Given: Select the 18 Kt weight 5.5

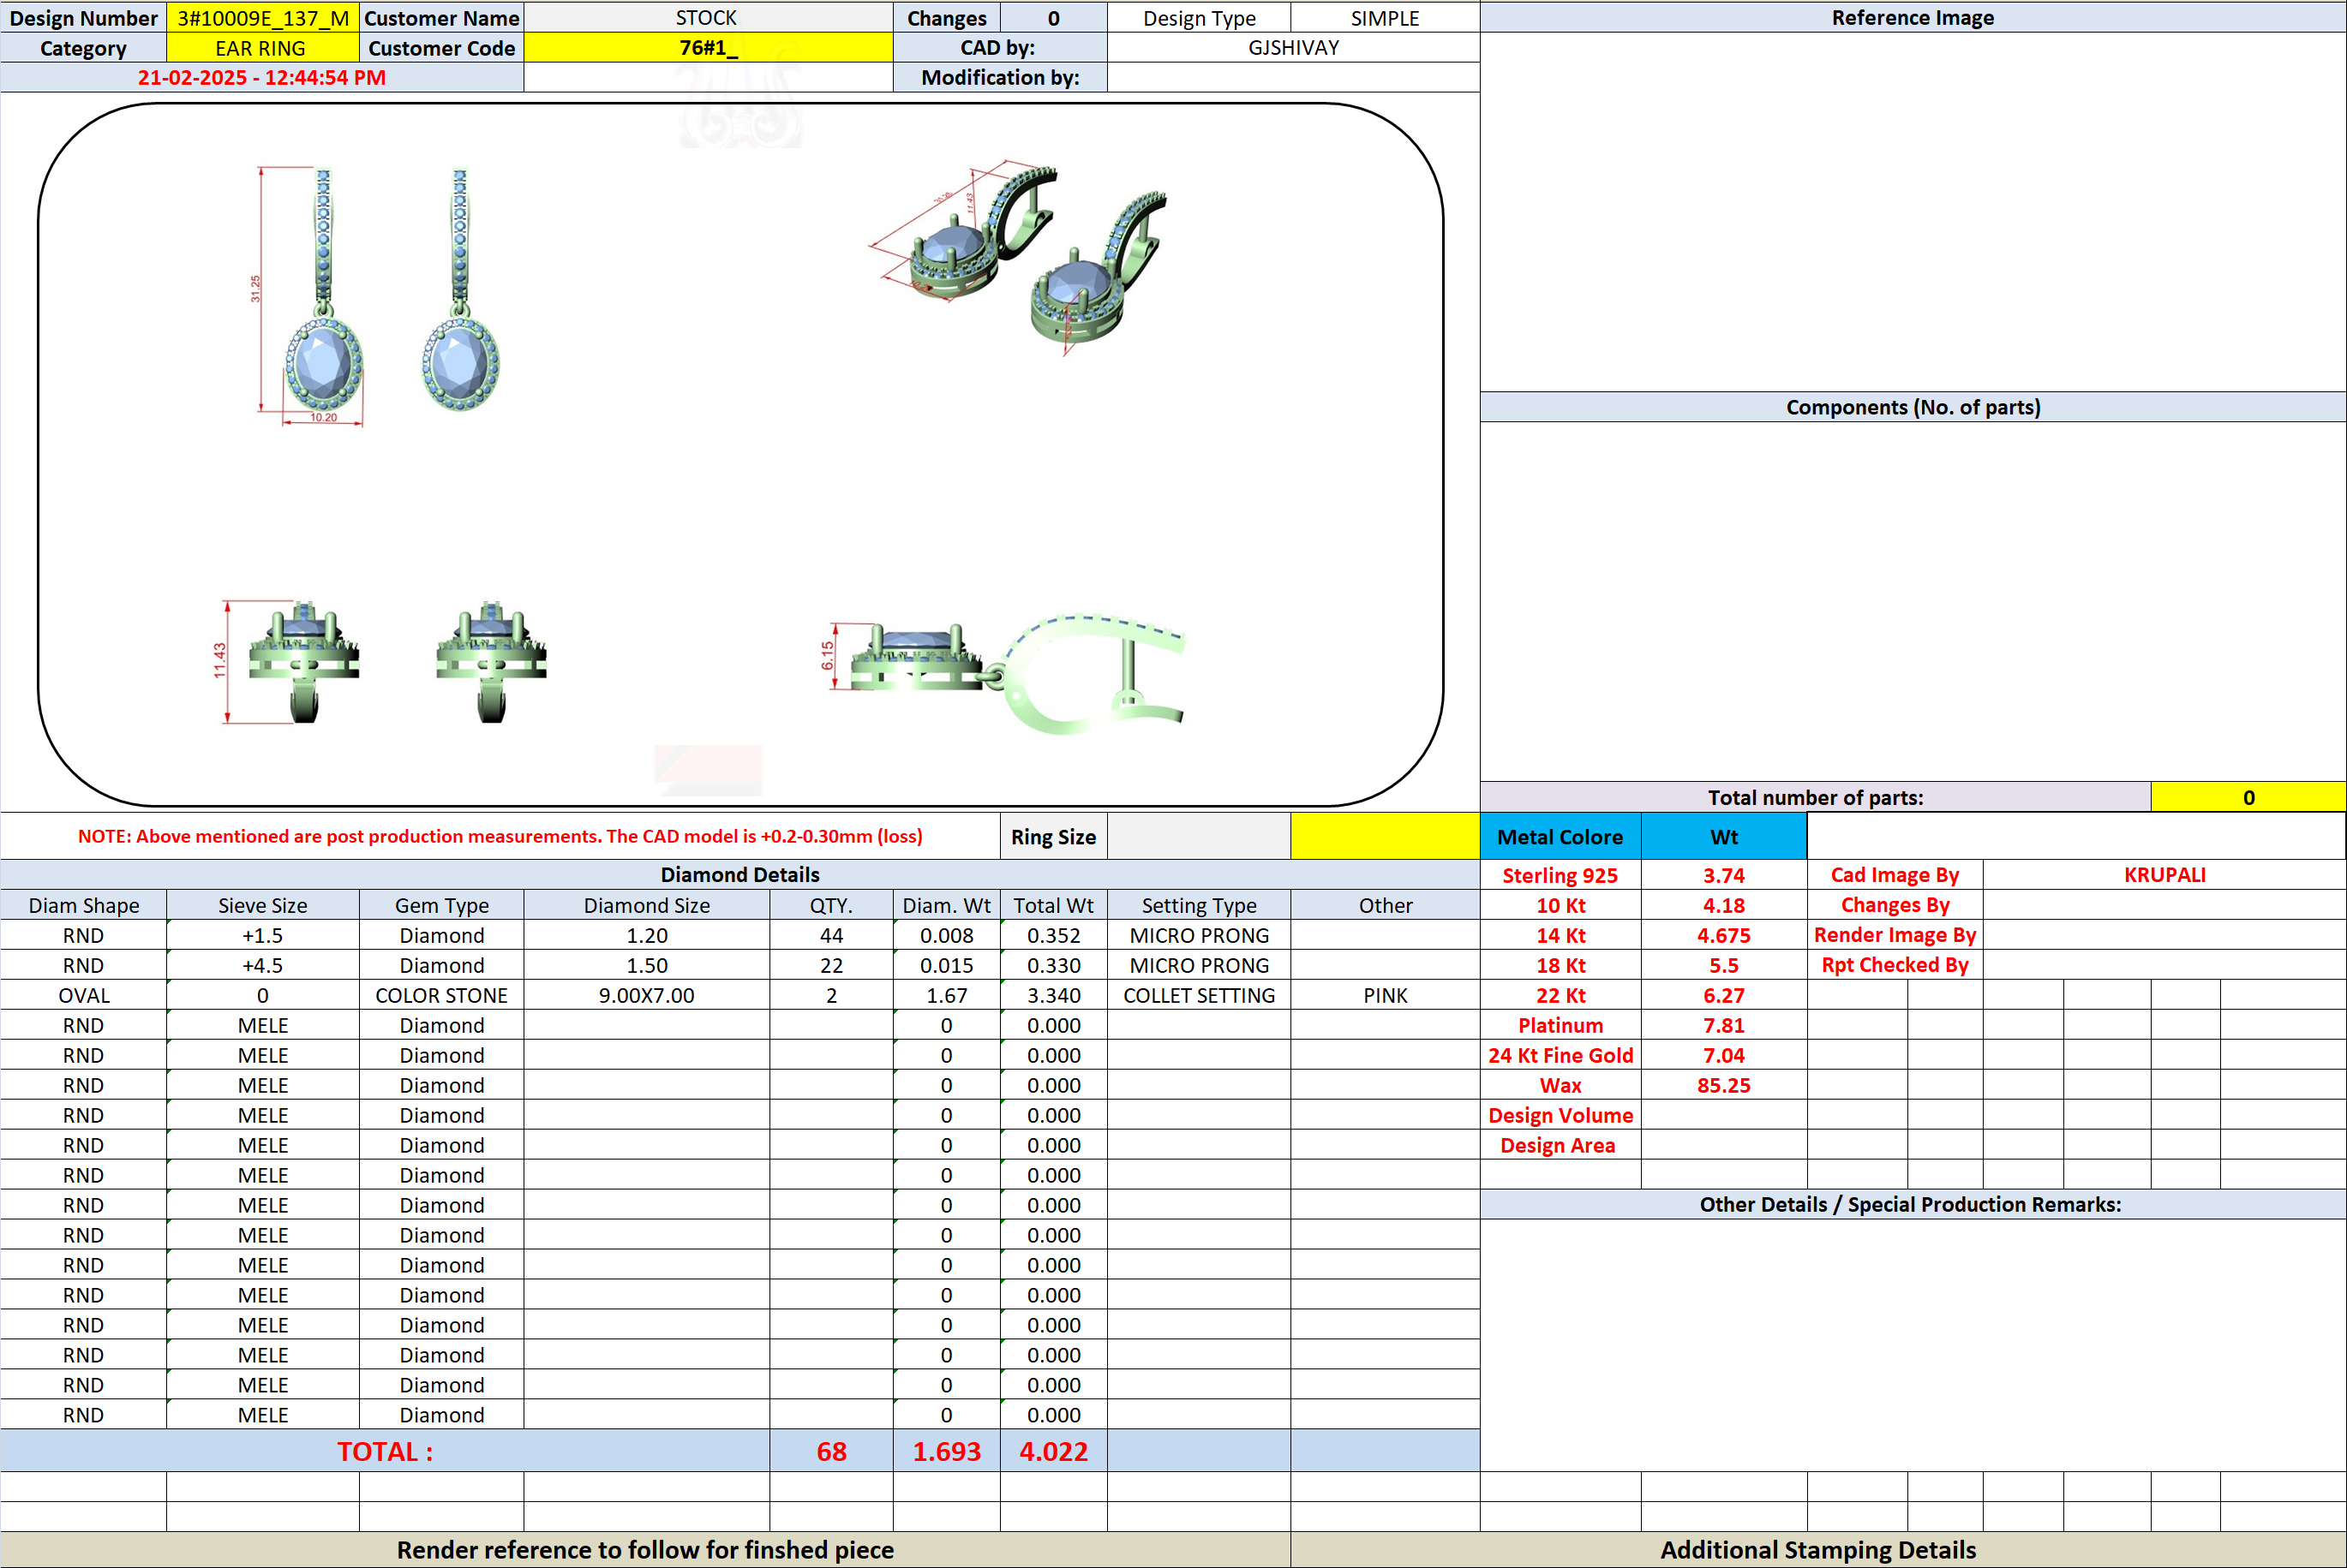Looking at the screenshot, I should click(x=1722, y=965).
